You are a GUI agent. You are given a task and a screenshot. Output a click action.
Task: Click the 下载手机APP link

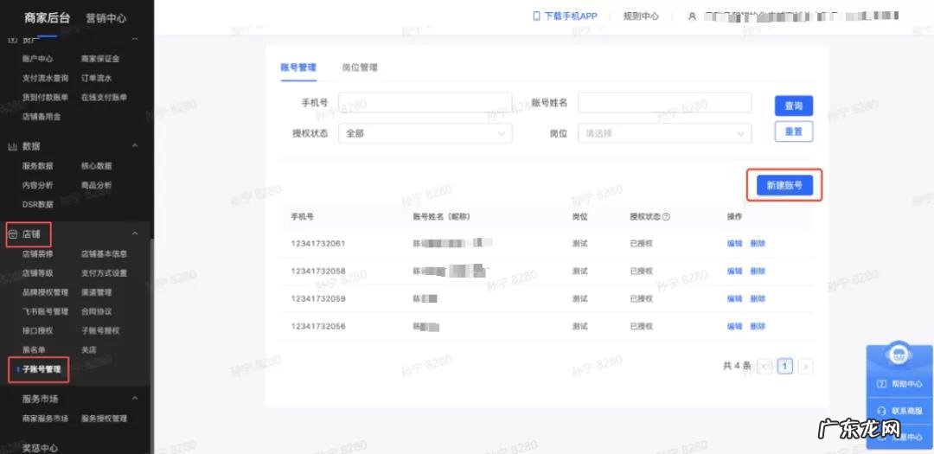pyautogui.click(x=571, y=16)
